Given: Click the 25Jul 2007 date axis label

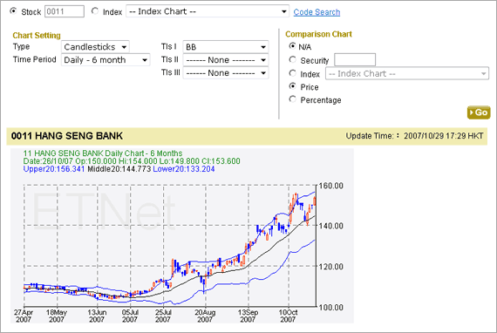Looking at the screenshot, I should (163, 316).
